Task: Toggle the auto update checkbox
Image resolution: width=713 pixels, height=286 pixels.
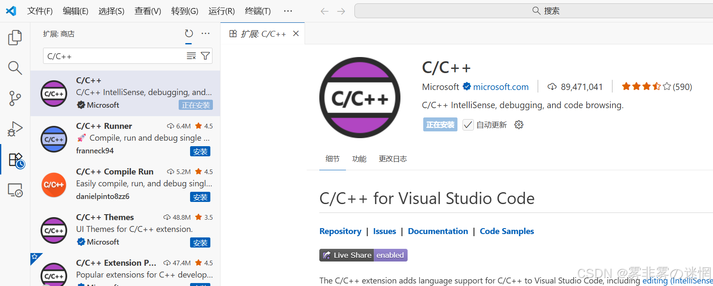Action: 468,125
